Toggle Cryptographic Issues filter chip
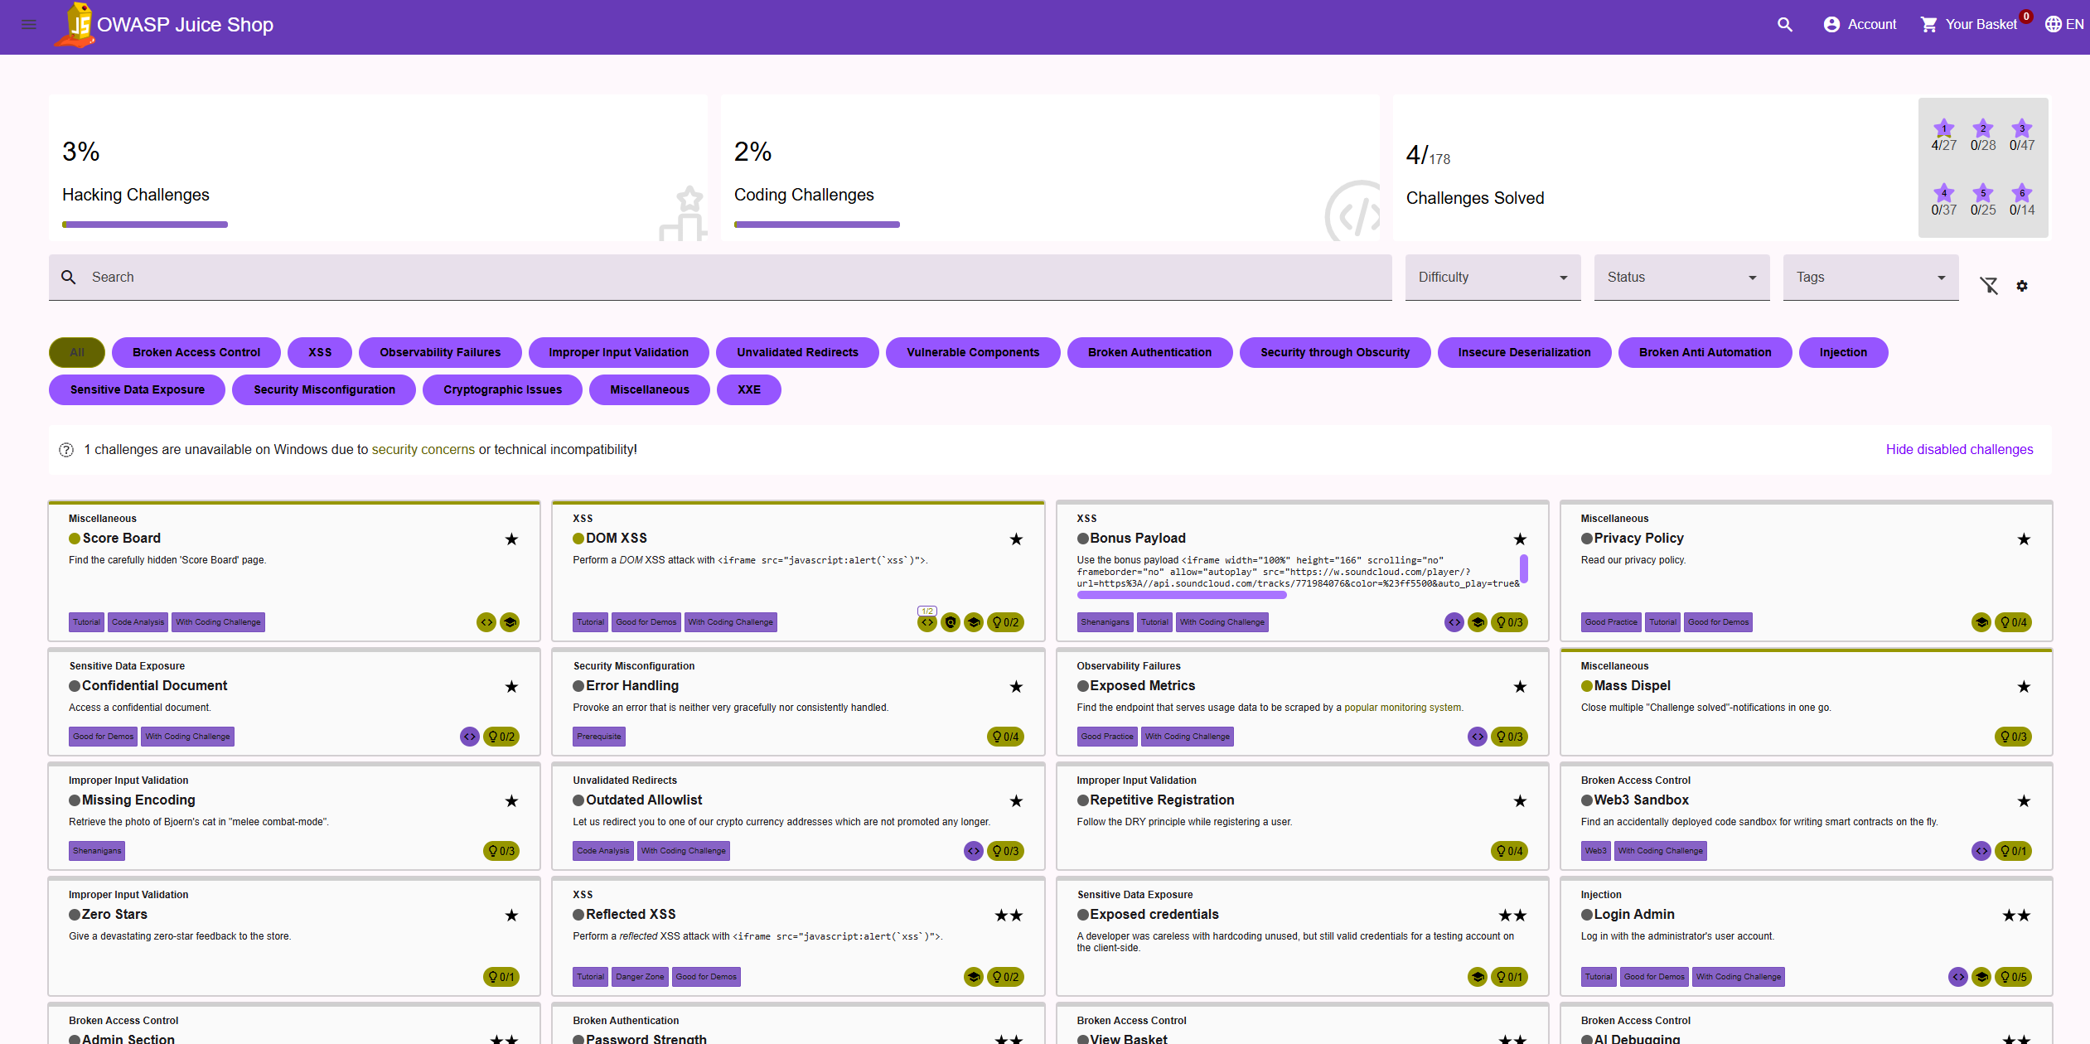2090x1044 pixels. (502, 389)
